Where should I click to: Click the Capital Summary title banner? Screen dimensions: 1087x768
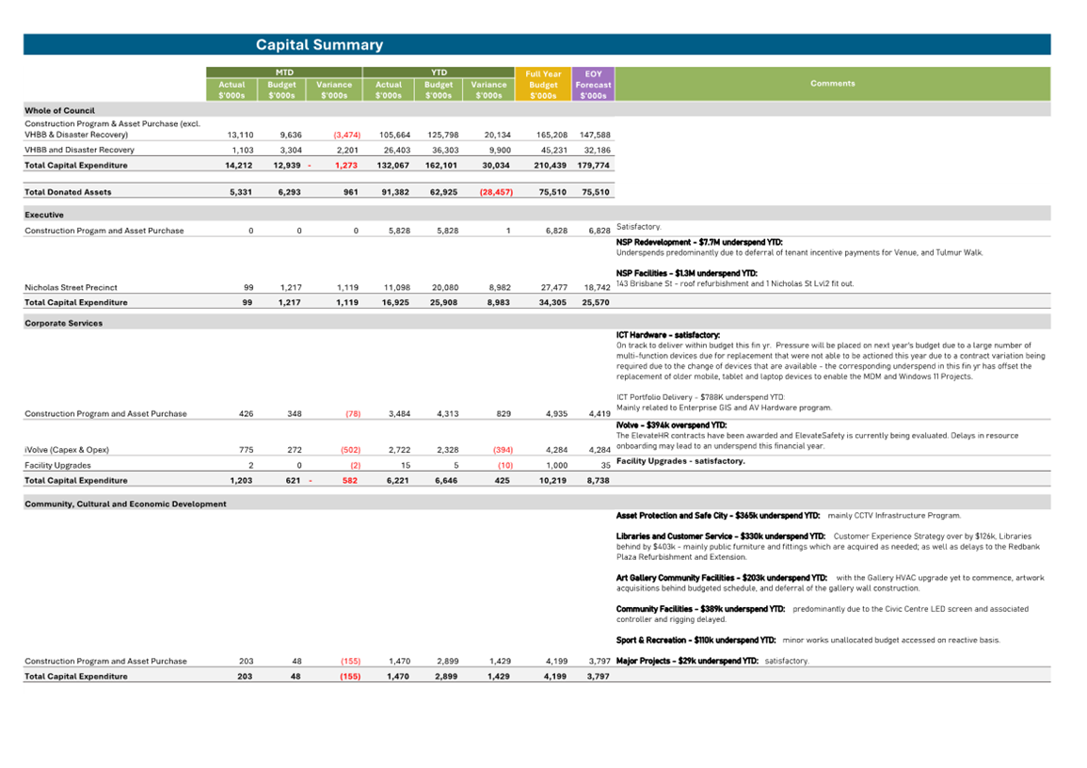coord(319,45)
